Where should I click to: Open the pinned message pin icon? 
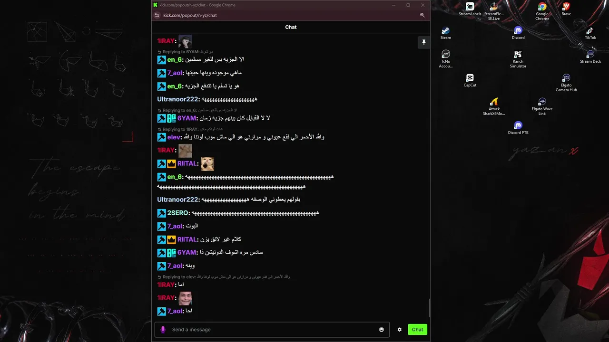(x=423, y=42)
